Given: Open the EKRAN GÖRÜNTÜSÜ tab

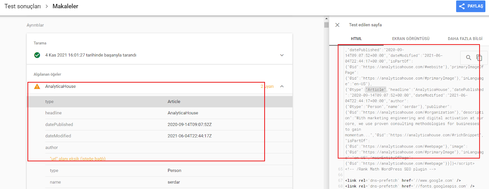Looking at the screenshot, I should pos(411,39).
